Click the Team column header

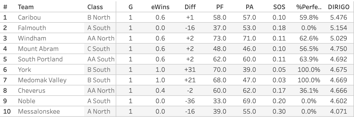[26, 7]
